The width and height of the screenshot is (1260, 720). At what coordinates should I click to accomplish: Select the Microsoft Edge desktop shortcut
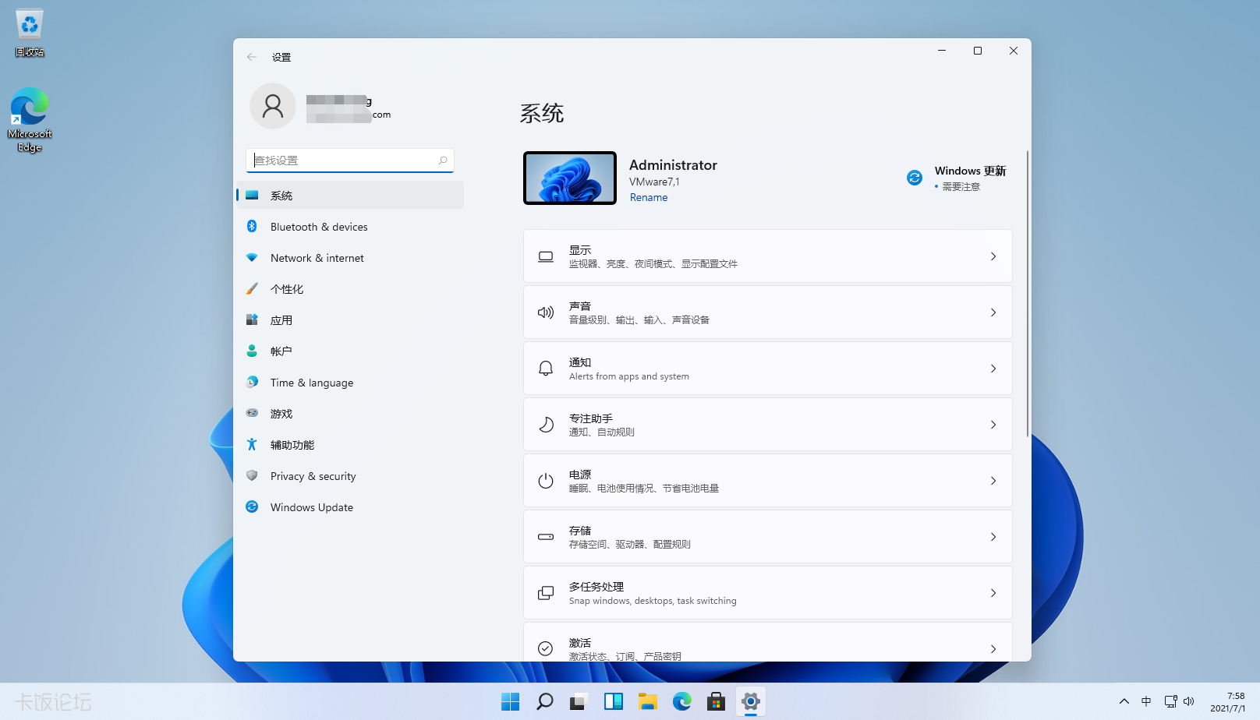pyautogui.click(x=30, y=119)
